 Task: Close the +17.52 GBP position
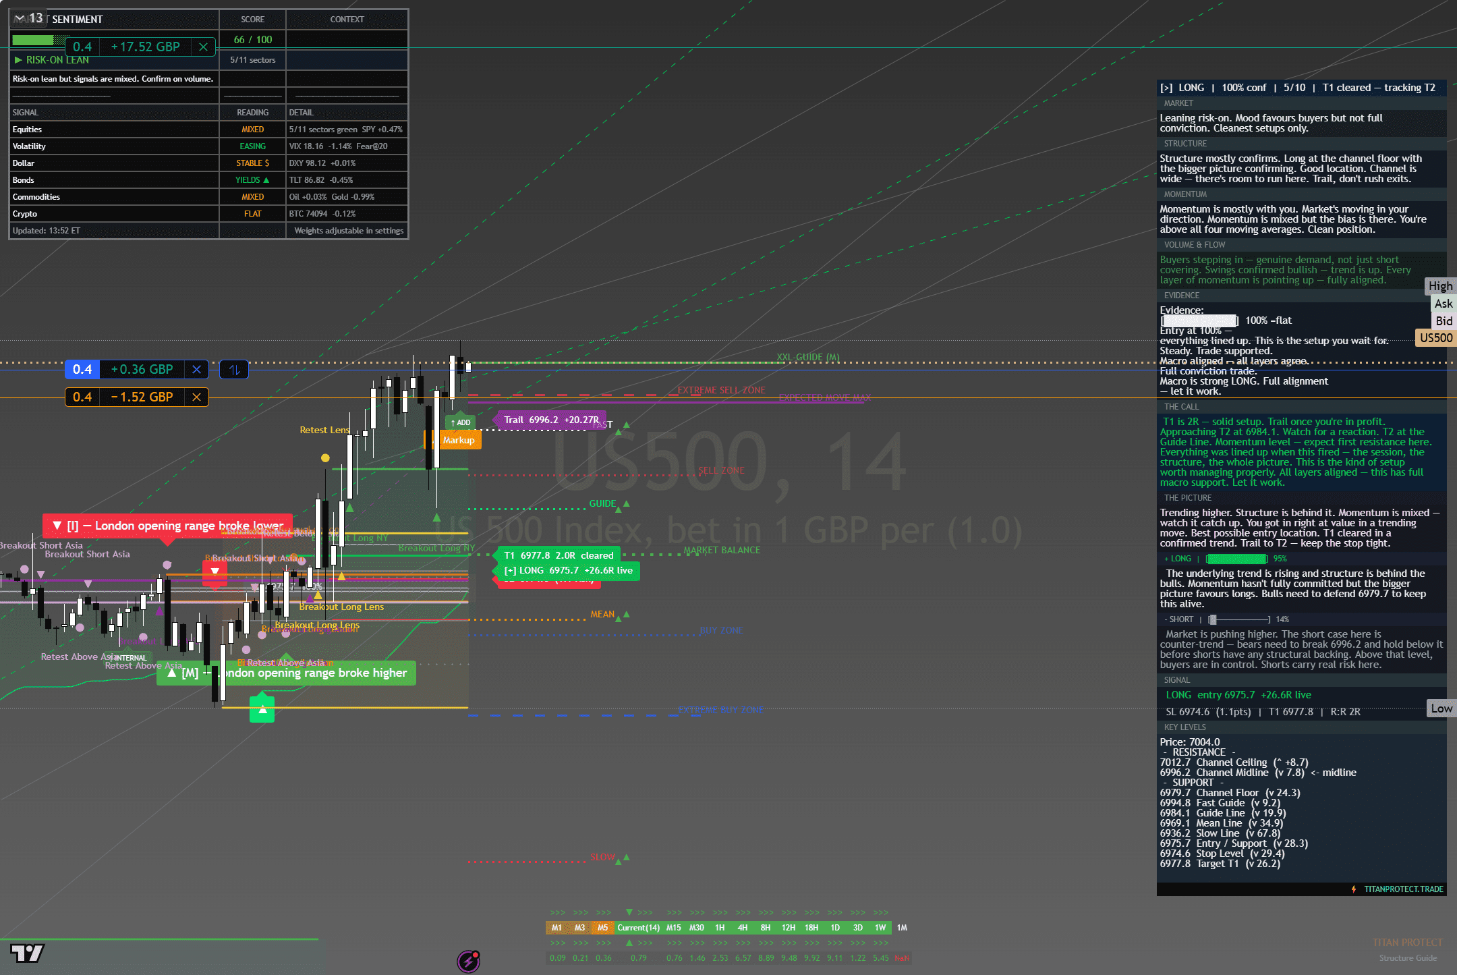203,47
